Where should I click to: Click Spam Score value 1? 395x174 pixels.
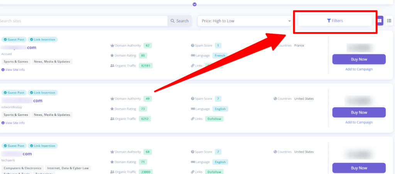218,46
